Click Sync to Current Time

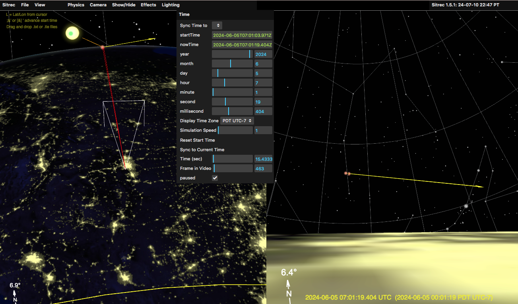tap(202, 150)
